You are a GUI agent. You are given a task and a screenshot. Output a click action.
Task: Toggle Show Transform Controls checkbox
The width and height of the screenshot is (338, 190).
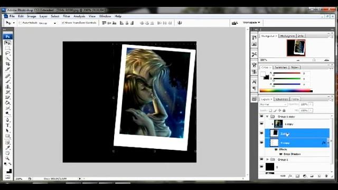pos(63,23)
